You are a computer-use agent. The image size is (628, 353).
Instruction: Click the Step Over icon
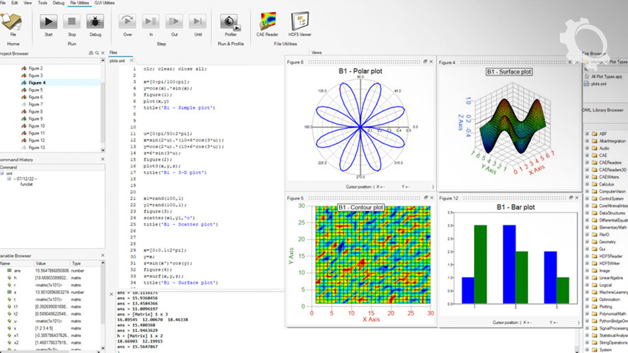pos(128,22)
